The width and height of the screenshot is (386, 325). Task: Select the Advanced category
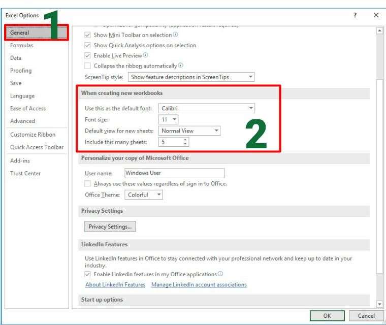point(37,121)
